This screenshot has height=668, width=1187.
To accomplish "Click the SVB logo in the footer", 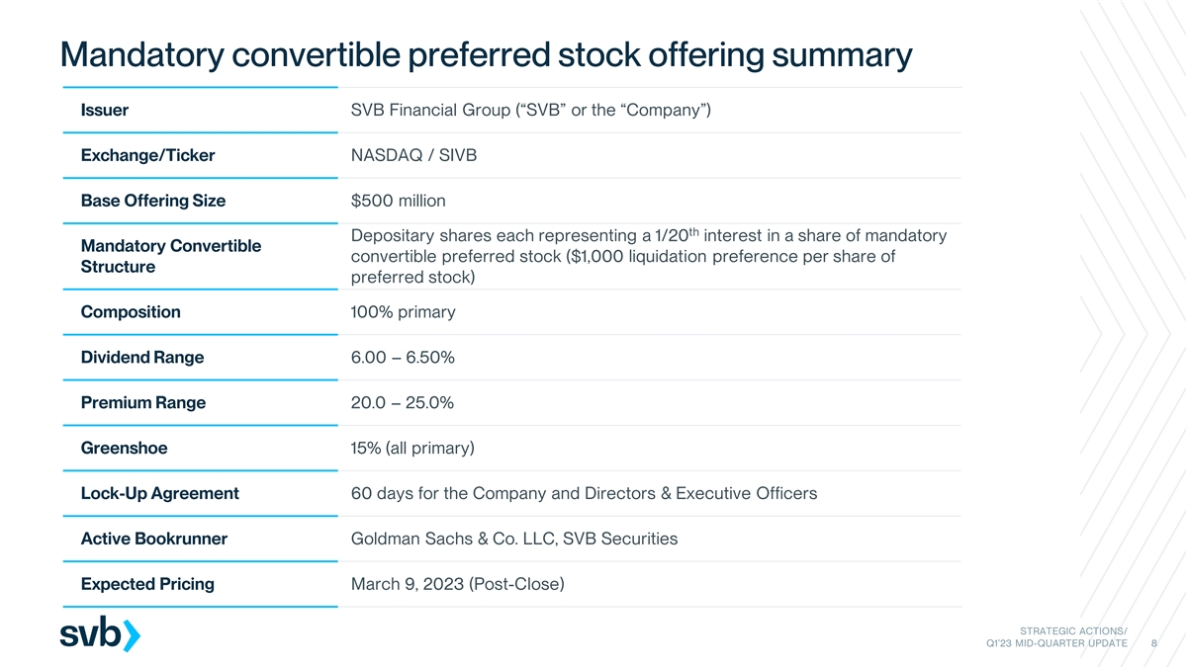I will (x=100, y=634).
